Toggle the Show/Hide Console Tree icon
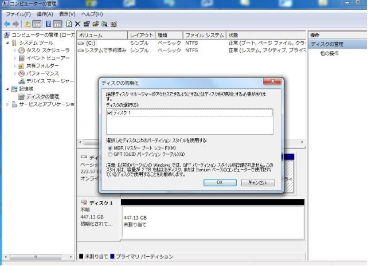This screenshot has width=368, height=266. (x=37, y=24)
